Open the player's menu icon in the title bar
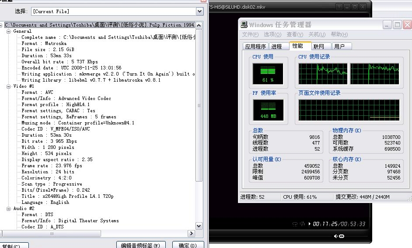 339,7
